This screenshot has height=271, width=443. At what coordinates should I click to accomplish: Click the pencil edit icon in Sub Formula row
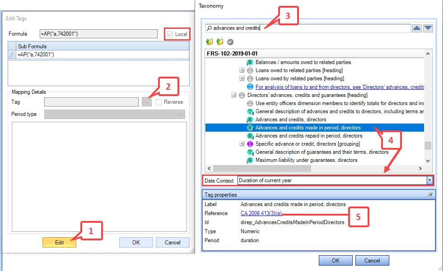[12, 55]
